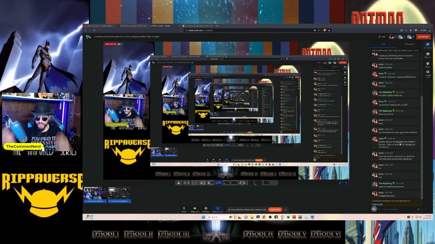
Task: Switch to the X TheCommonNerd browser tab
Action: click(132, 26)
